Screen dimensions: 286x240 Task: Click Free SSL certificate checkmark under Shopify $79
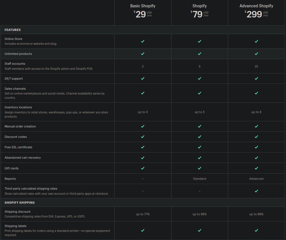point(200,147)
